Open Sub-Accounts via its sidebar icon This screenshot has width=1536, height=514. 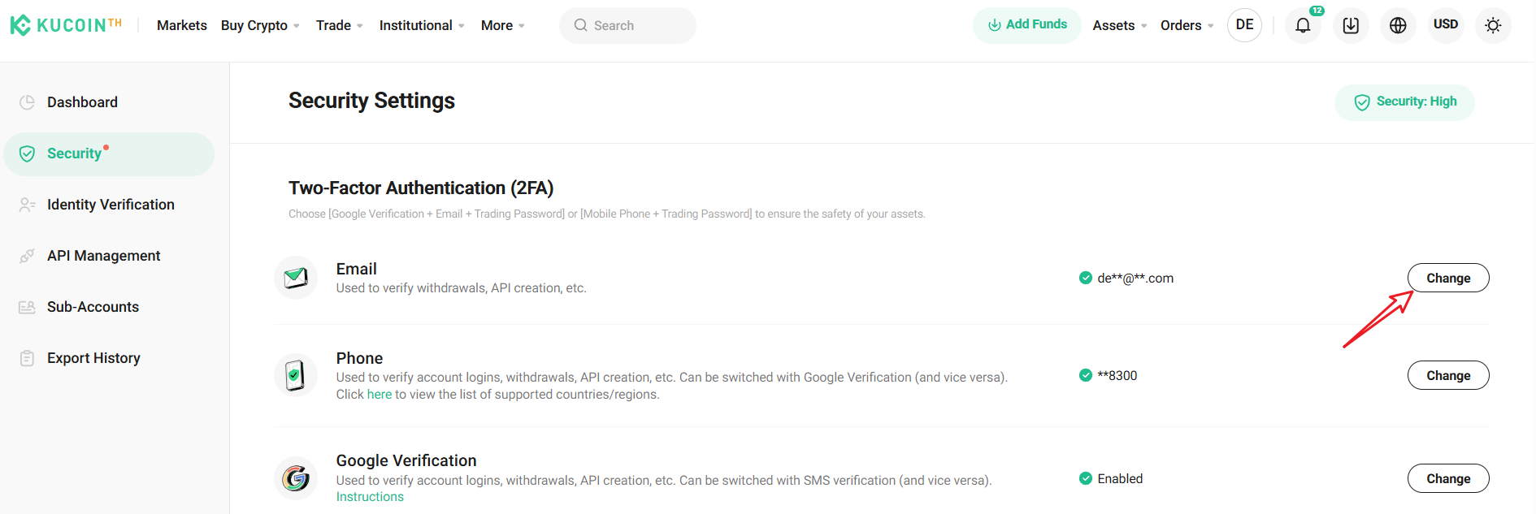[27, 306]
